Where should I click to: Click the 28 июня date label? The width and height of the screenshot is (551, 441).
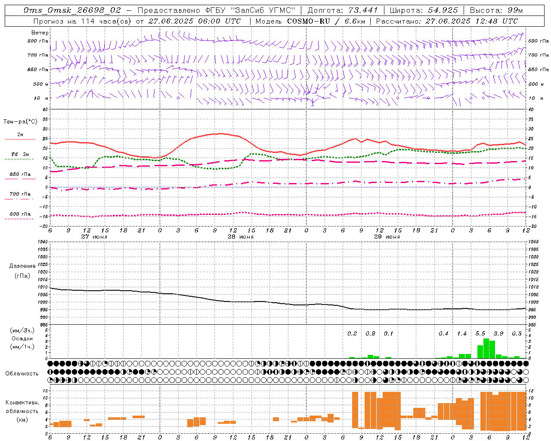[x=241, y=236]
